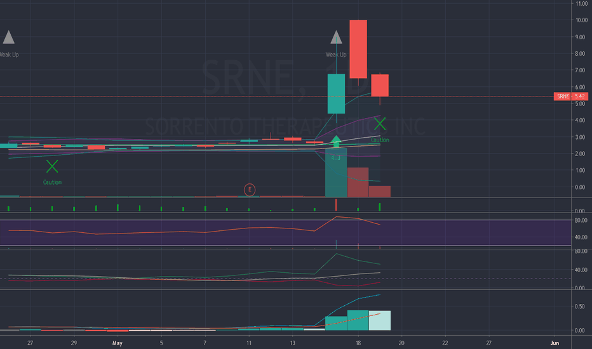This screenshot has width=592, height=349.
Task: Click the 8.00 price axis label
Action: coord(581,53)
